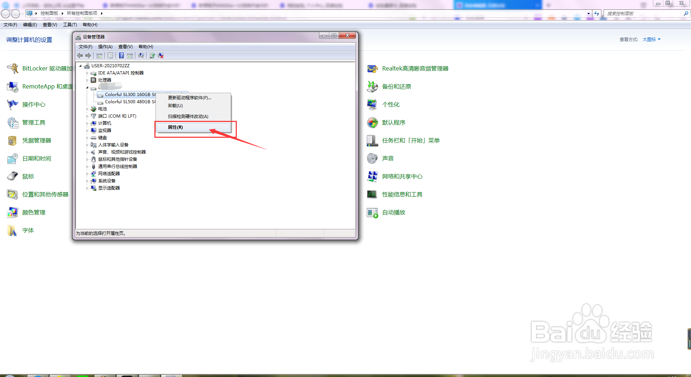Open 凭据管理器 icon
The width and height of the screenshot is (691, 377).
(x=13, y=140)
